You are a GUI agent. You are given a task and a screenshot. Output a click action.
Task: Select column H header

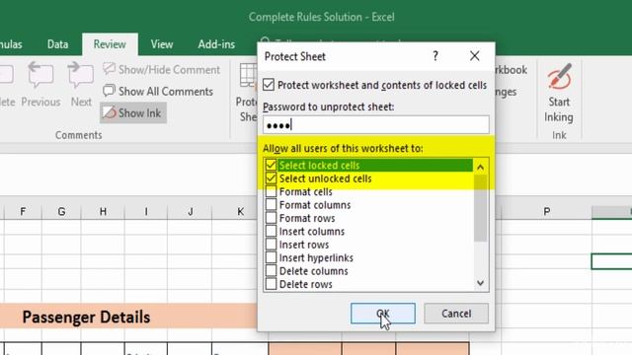(103, 211)
